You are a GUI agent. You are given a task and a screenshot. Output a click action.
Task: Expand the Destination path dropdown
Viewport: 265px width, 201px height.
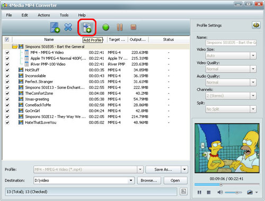coord(131,180)
